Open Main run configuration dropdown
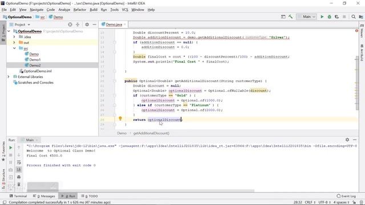 [306, 17]
